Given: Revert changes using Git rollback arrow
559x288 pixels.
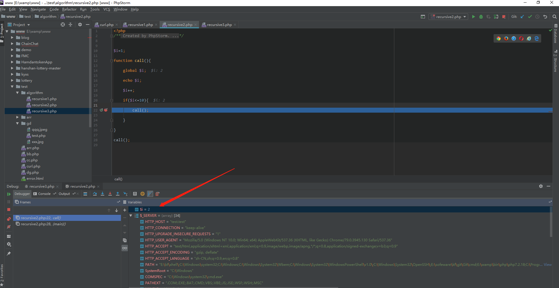Looking at the screenshot, I should (545, 17).
